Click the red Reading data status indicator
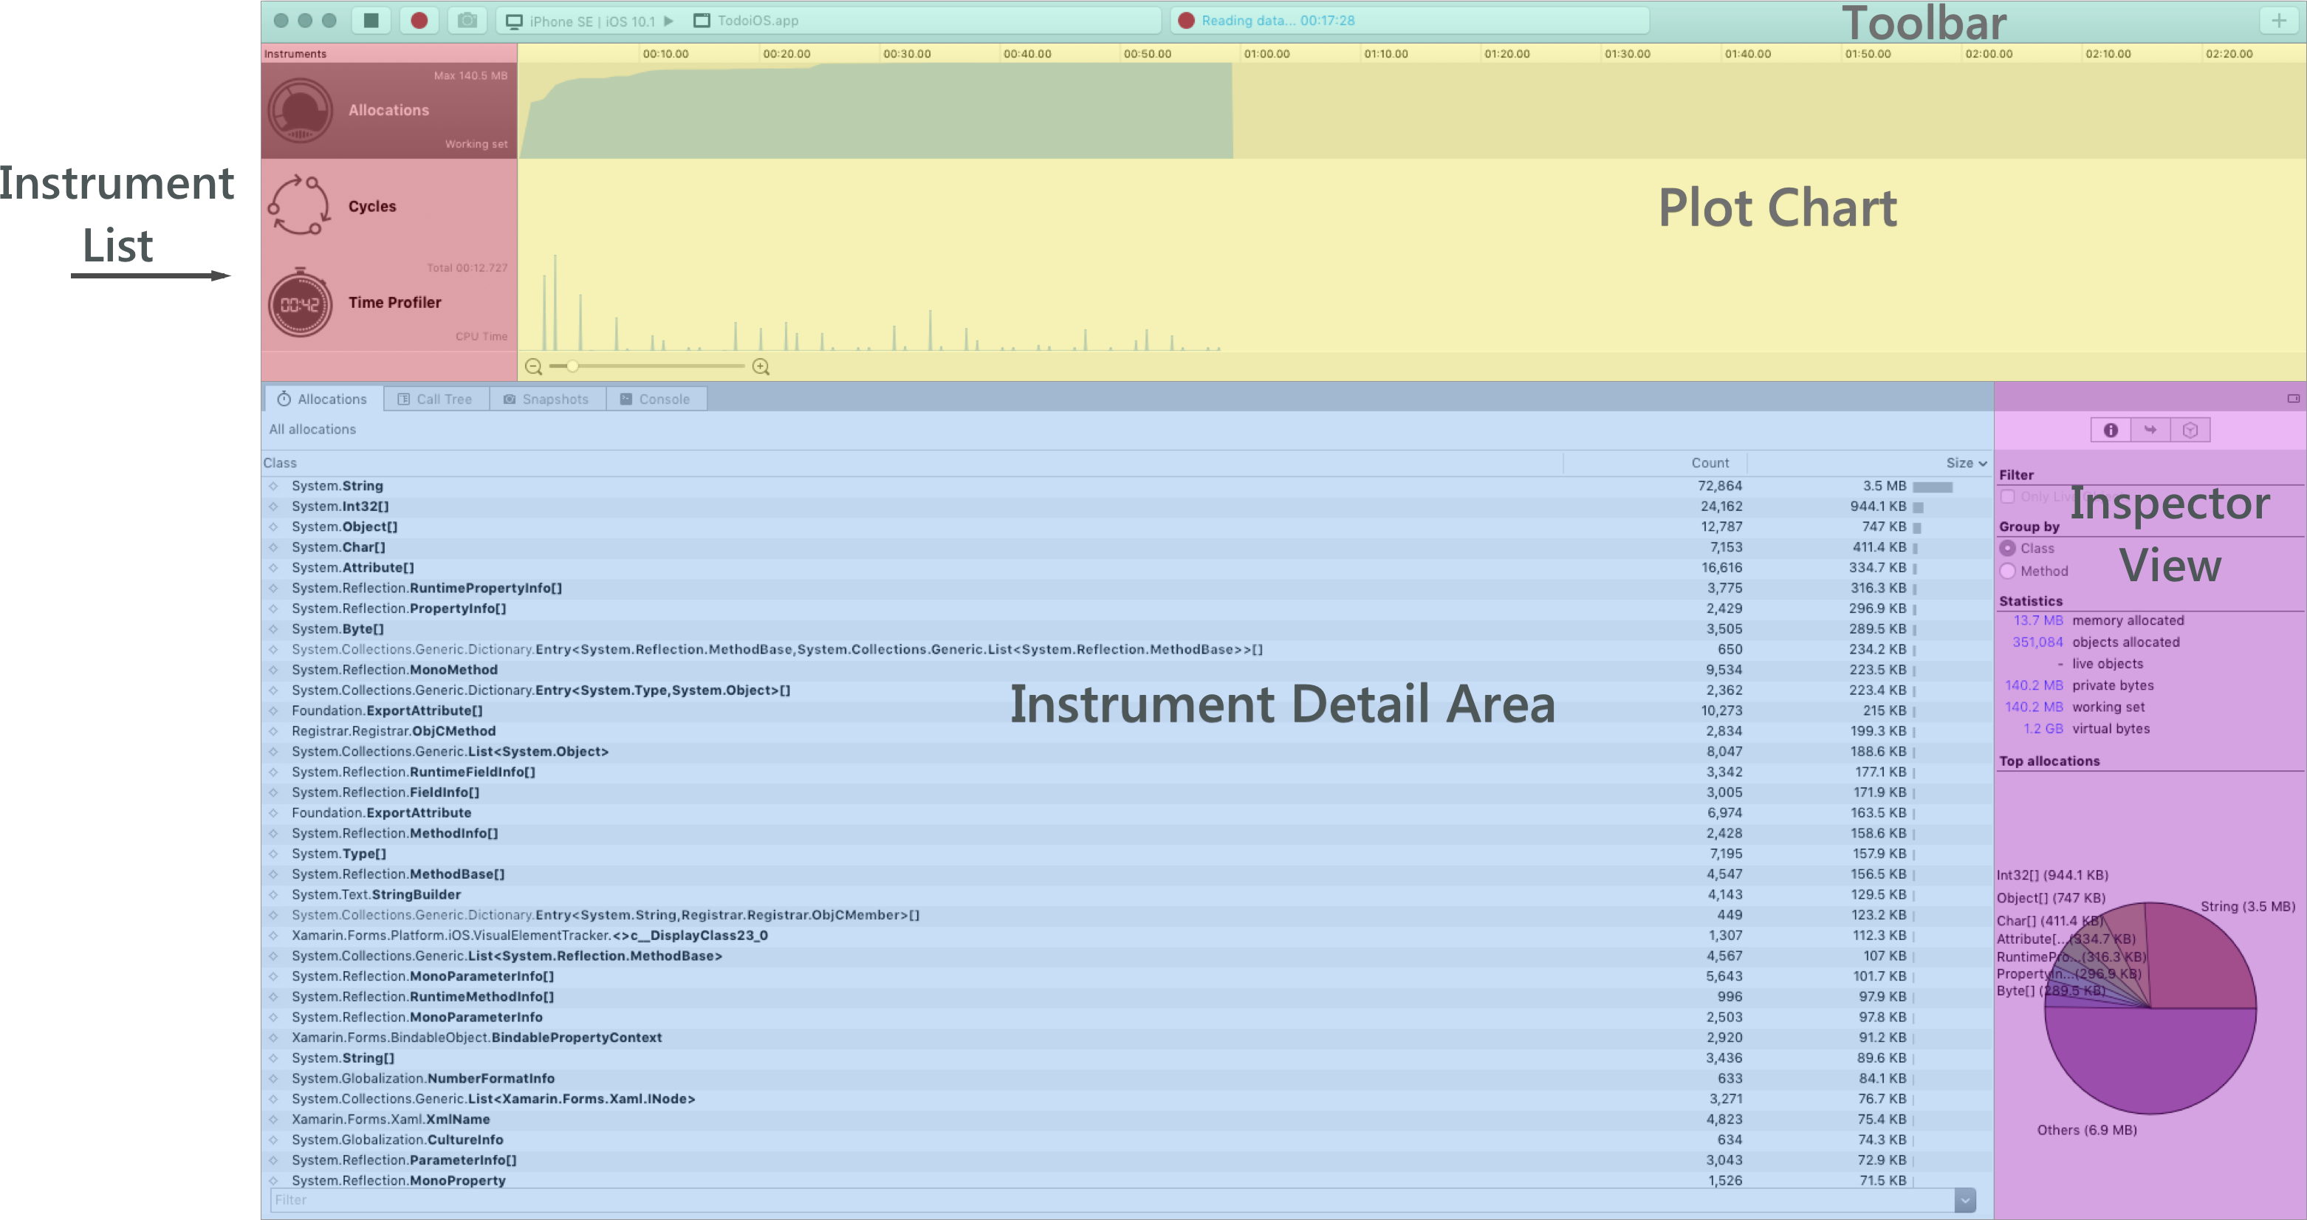Viewport: 2307px width, 1220px height. (1186, 21)
